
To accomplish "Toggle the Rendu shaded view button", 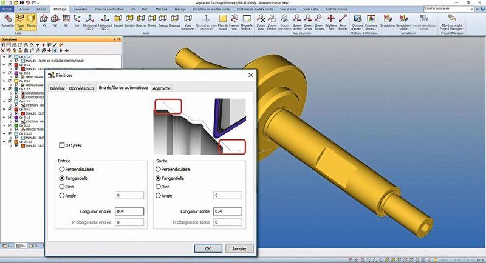I will tap(32, 21).
